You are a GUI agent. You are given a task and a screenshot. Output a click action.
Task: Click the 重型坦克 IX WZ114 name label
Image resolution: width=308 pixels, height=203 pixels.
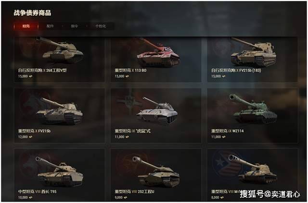tap(228, 131)
